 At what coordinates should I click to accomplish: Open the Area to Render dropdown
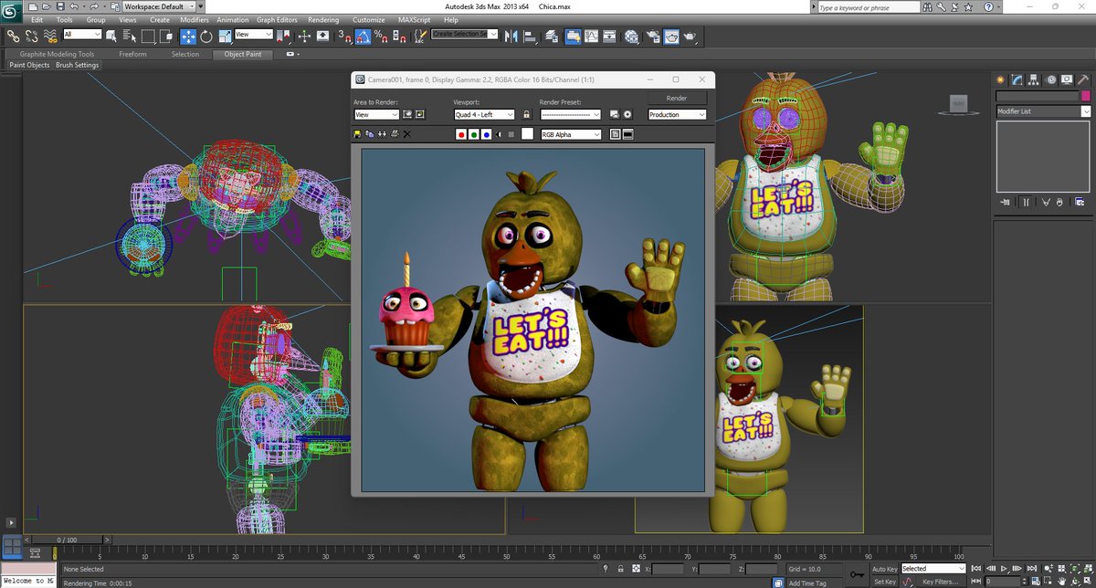pyautogui.click(x=376, y=115)
